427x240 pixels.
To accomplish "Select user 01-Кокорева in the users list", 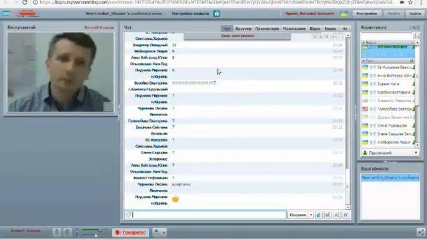I will 388,67.
